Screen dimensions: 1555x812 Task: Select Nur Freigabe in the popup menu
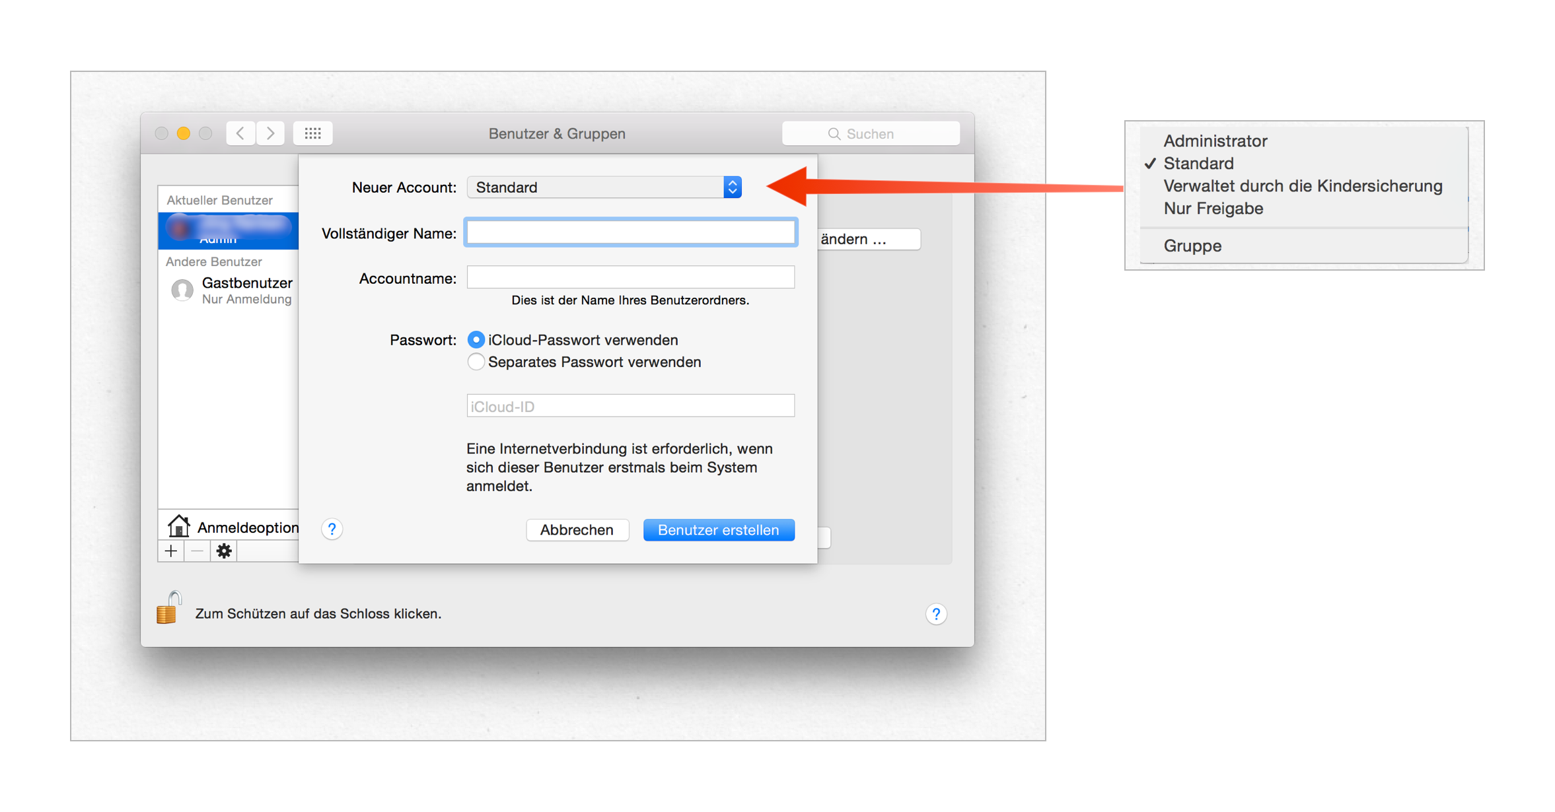coord(1213,208)
